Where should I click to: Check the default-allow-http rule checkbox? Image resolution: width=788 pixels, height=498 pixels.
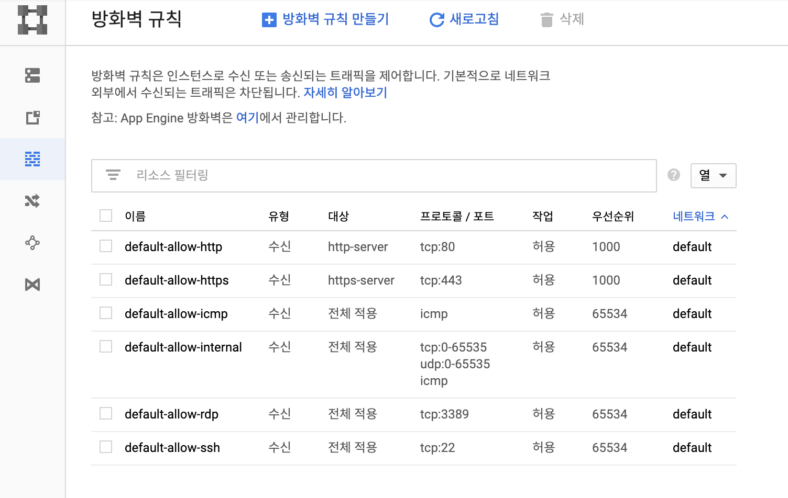click(106, 246)
